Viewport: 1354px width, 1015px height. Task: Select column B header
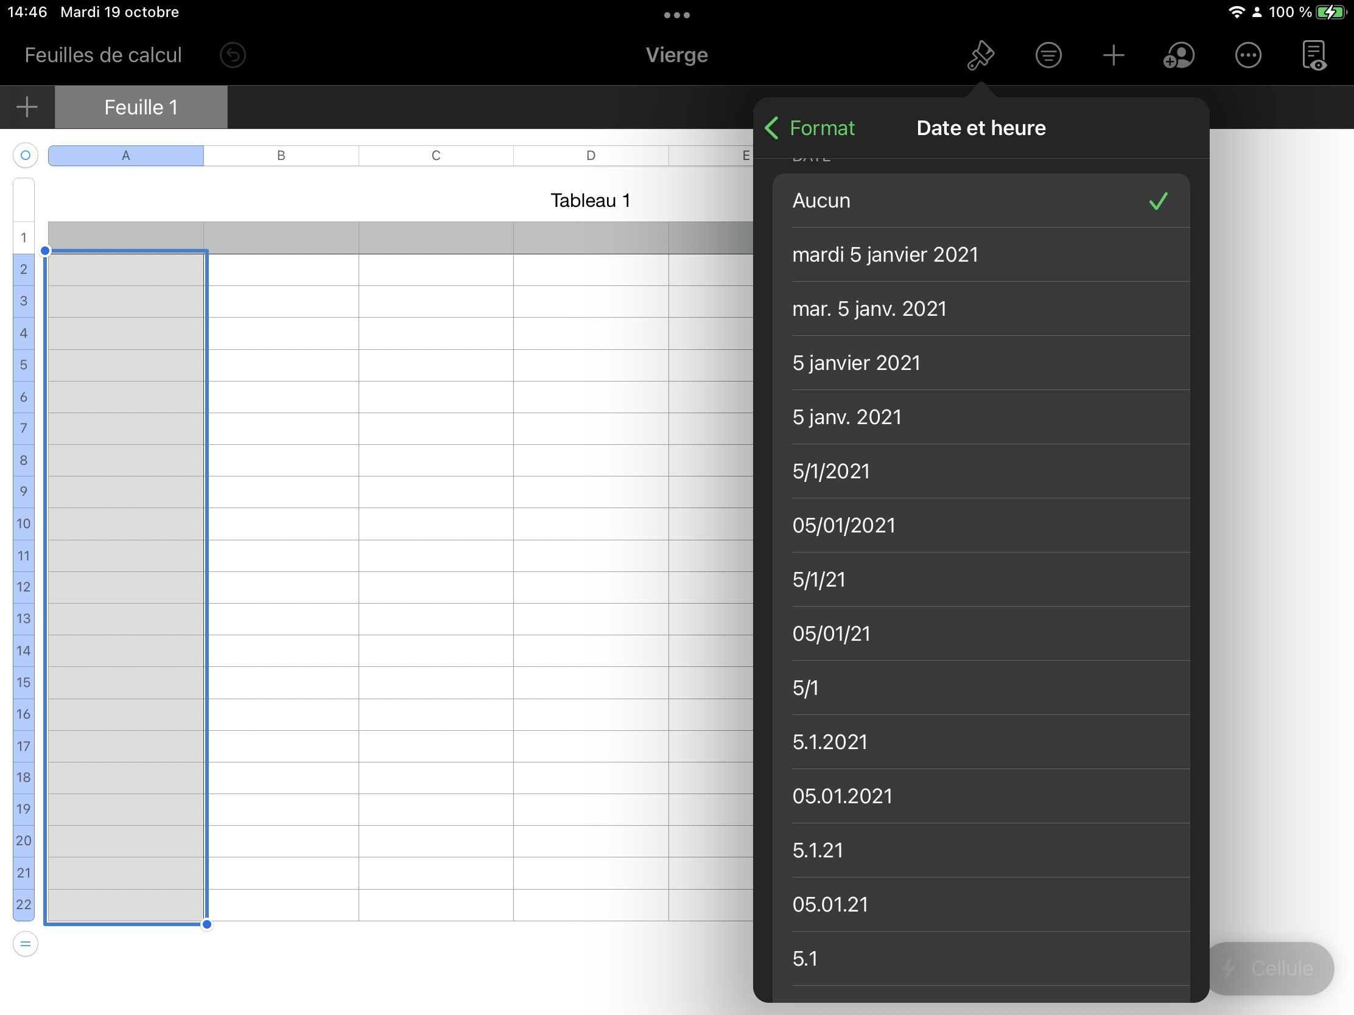coord(281,155)
